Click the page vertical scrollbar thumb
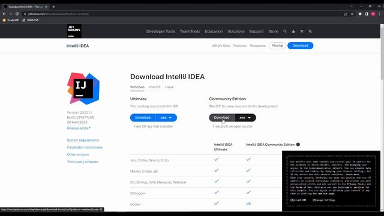The image size is (384, 216). [x=382, y=53]
